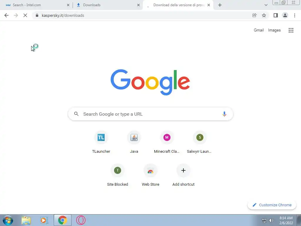This screenshot has height=226, width=301.
Task: Close the Downloads tab
Action: coord(138,5)
